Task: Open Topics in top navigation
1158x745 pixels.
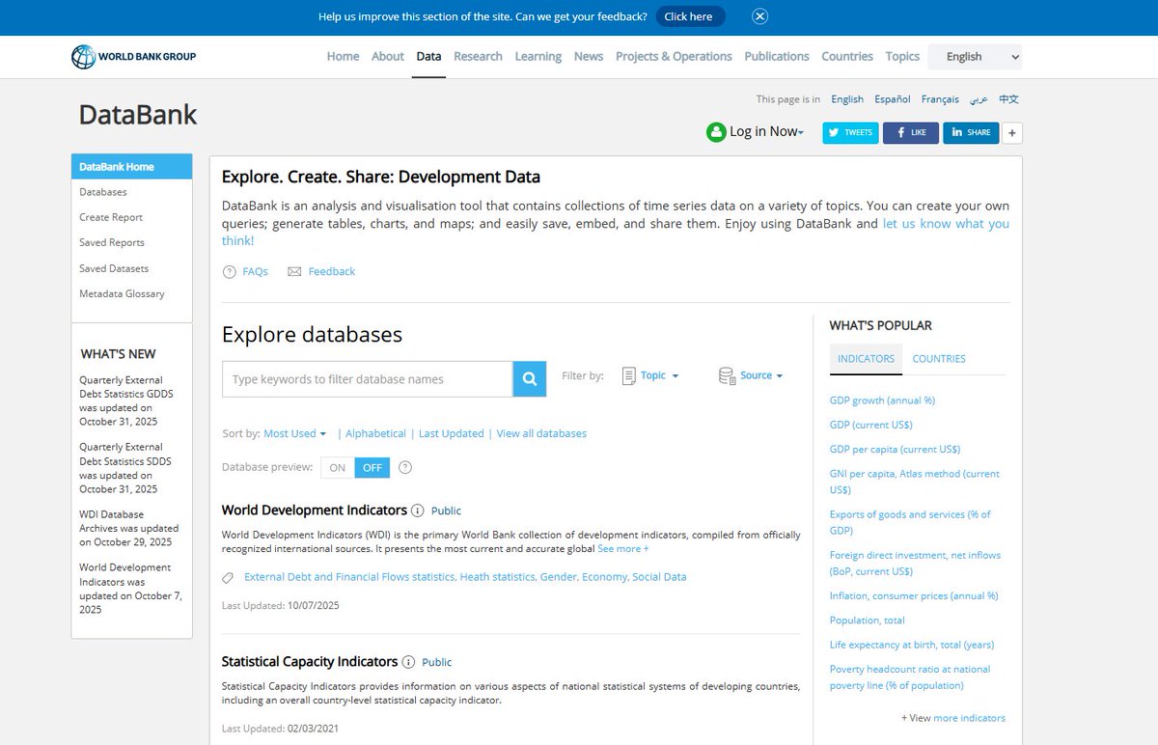Action: pos(902,57)
